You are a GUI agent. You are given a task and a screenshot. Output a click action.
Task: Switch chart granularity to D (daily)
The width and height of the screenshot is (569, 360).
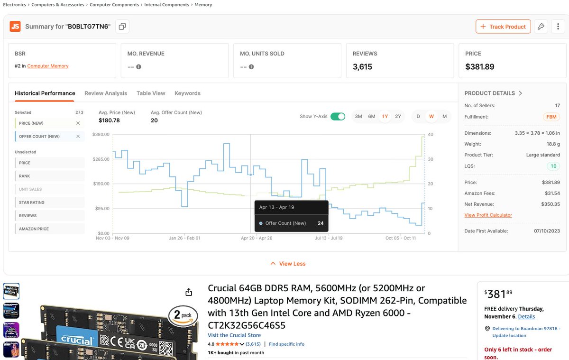(418, 117)
